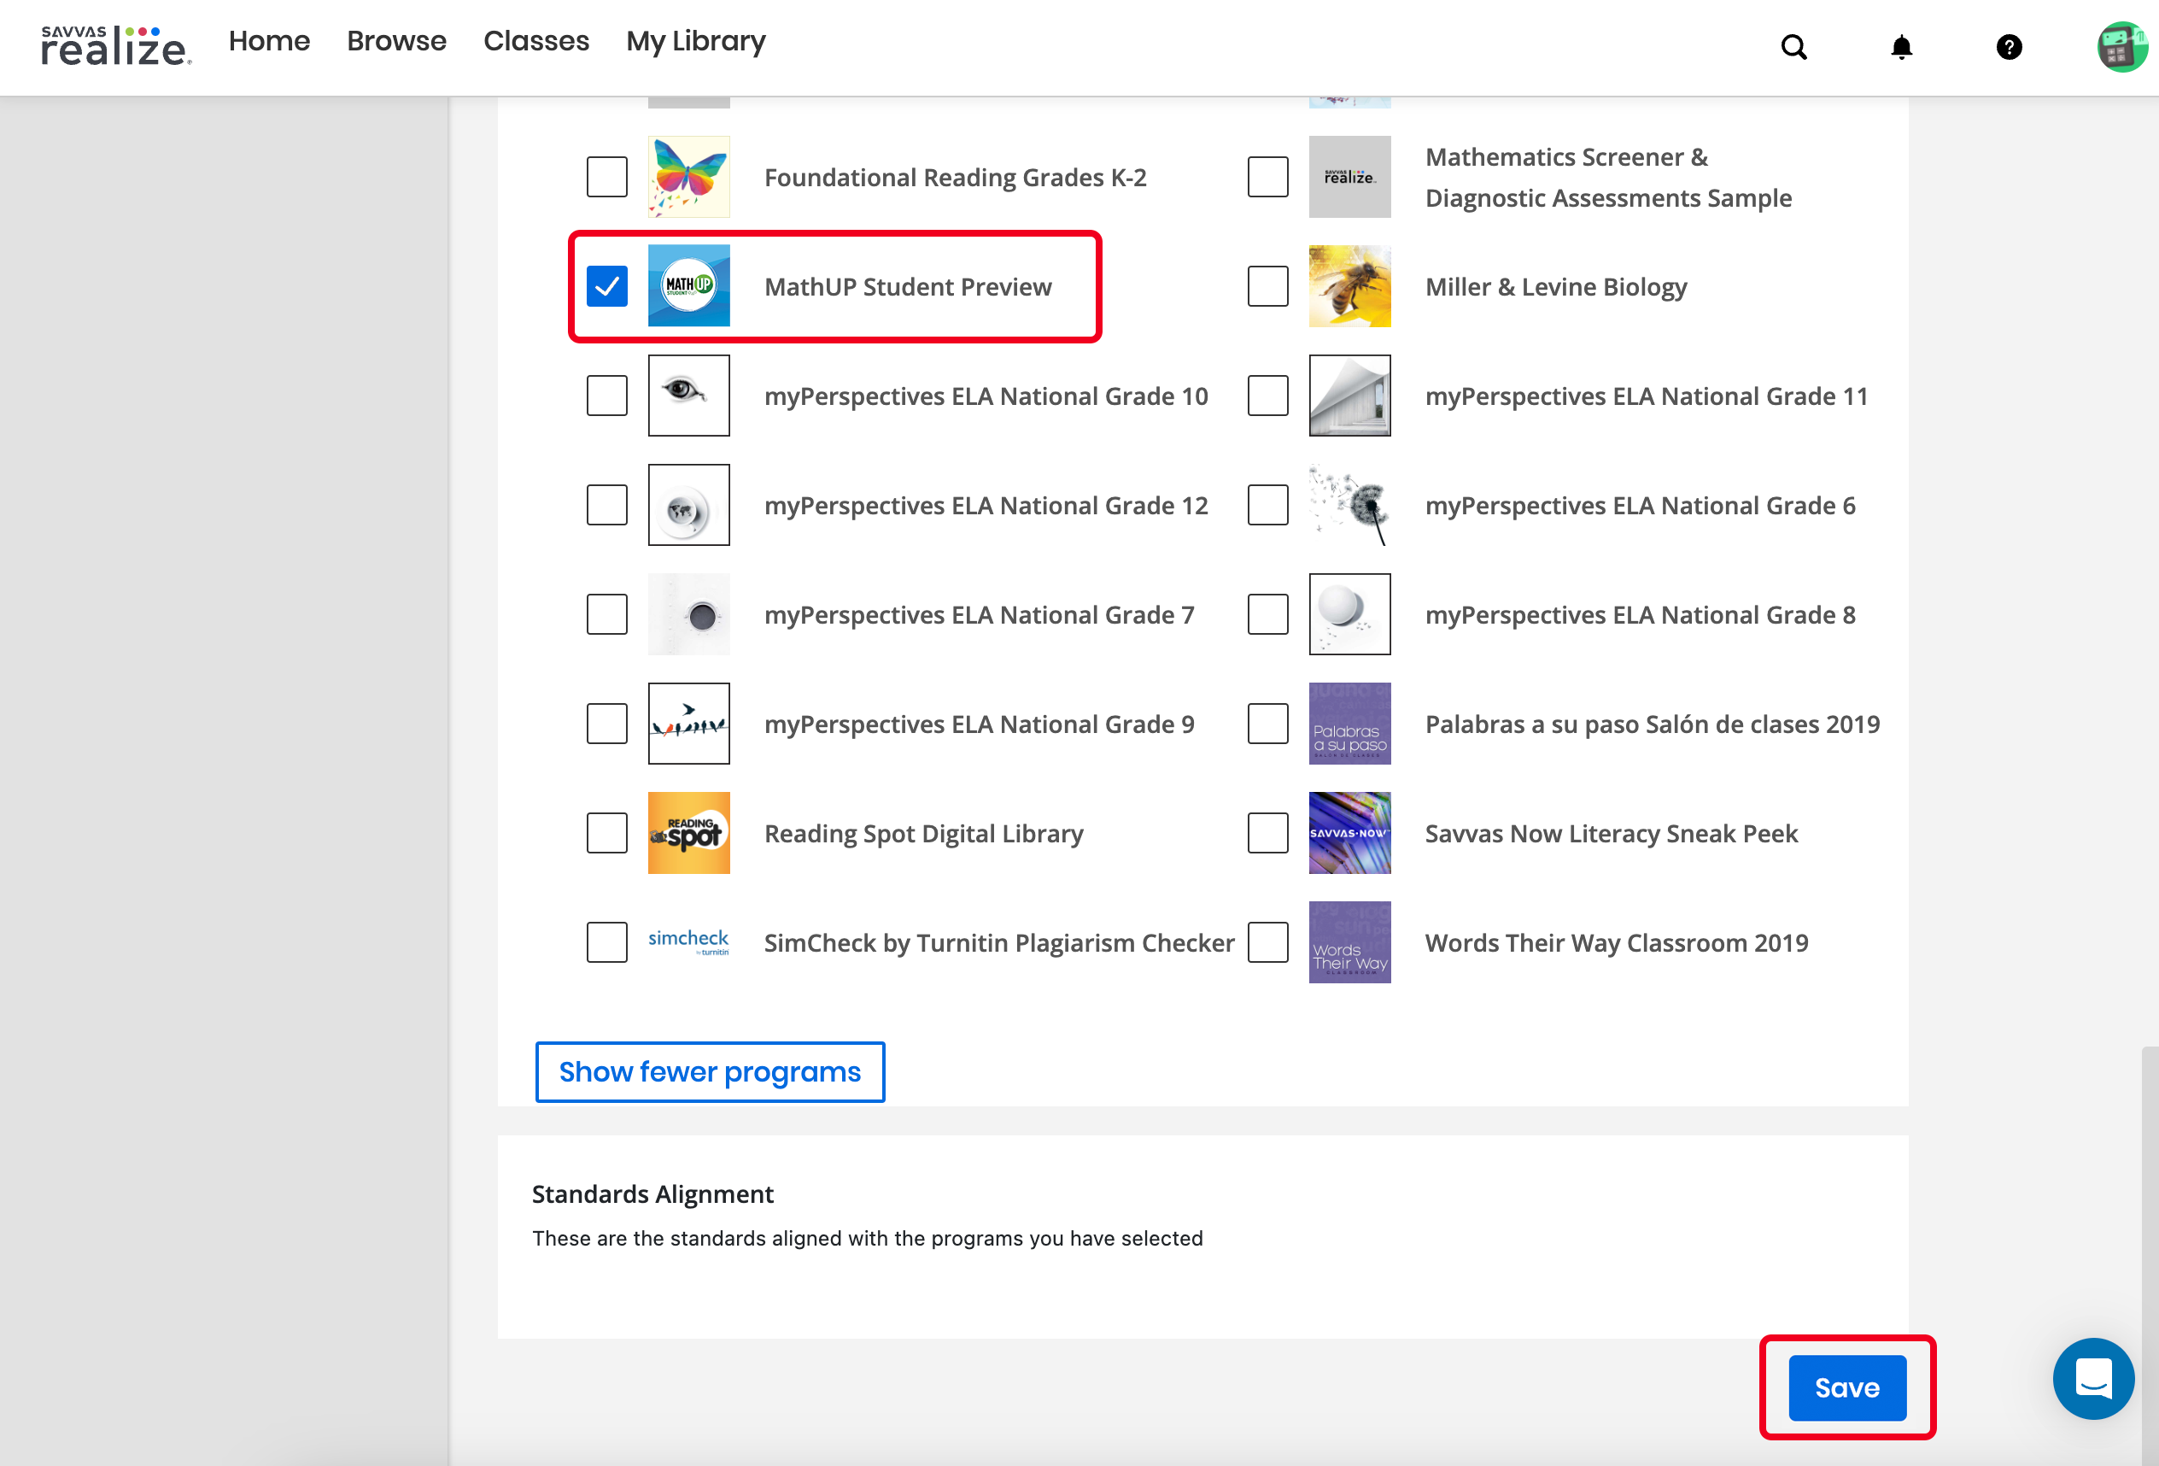Click the Miller & Levine Biology bee thumbnail
The image size is (2159, 1466).
(1350, 286)
